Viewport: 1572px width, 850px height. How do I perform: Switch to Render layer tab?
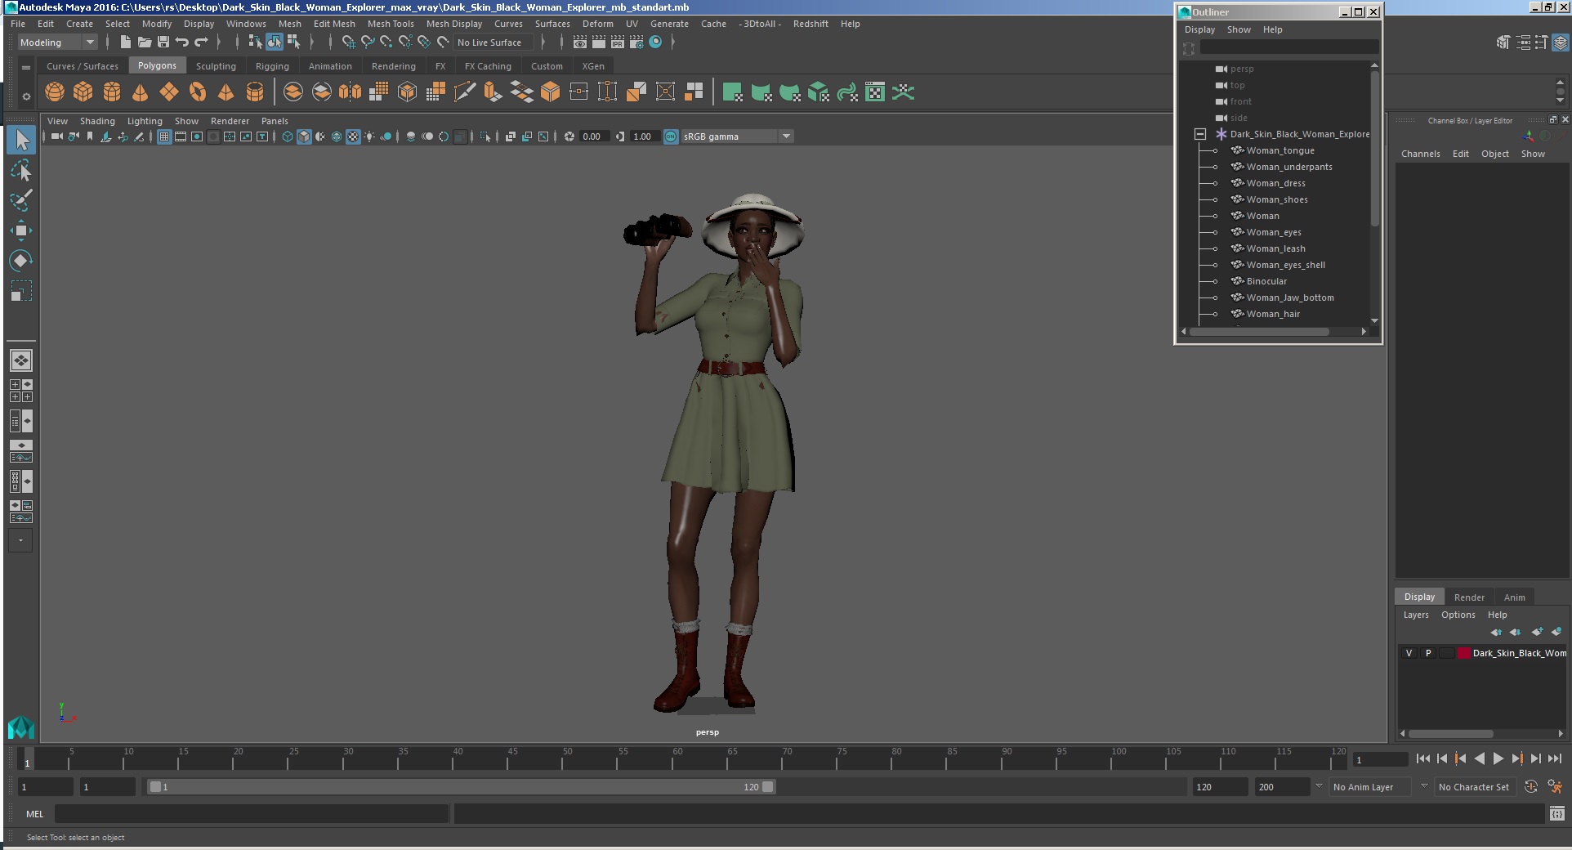[1469, 597]
